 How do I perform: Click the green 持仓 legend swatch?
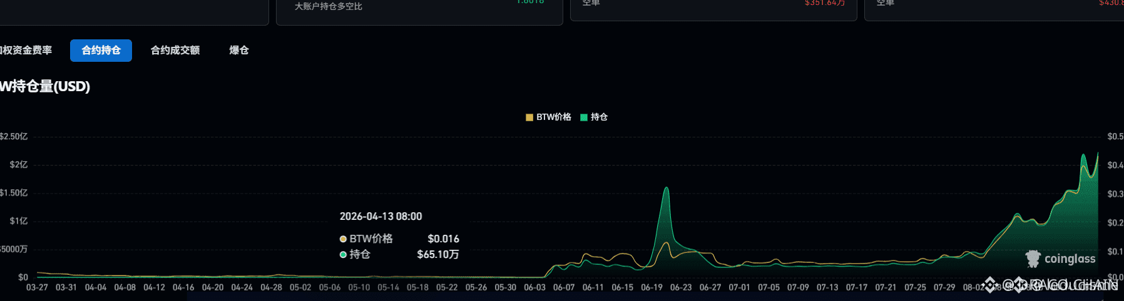pyautogui.click(x=584, y=117)
